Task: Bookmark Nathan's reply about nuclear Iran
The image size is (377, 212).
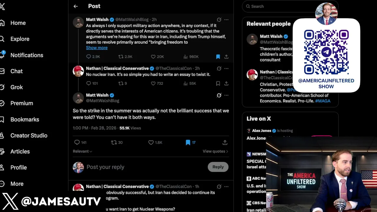Action: click(x=218, y=83)
